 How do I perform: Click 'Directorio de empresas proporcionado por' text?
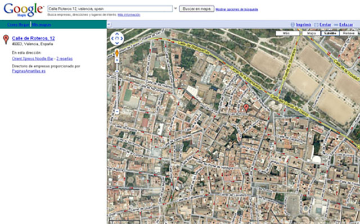coord(46,66)
